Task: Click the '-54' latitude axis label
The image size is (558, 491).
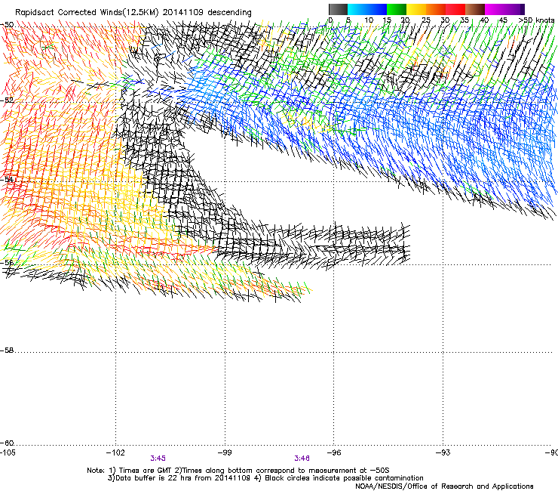Action: coord(7,179)
